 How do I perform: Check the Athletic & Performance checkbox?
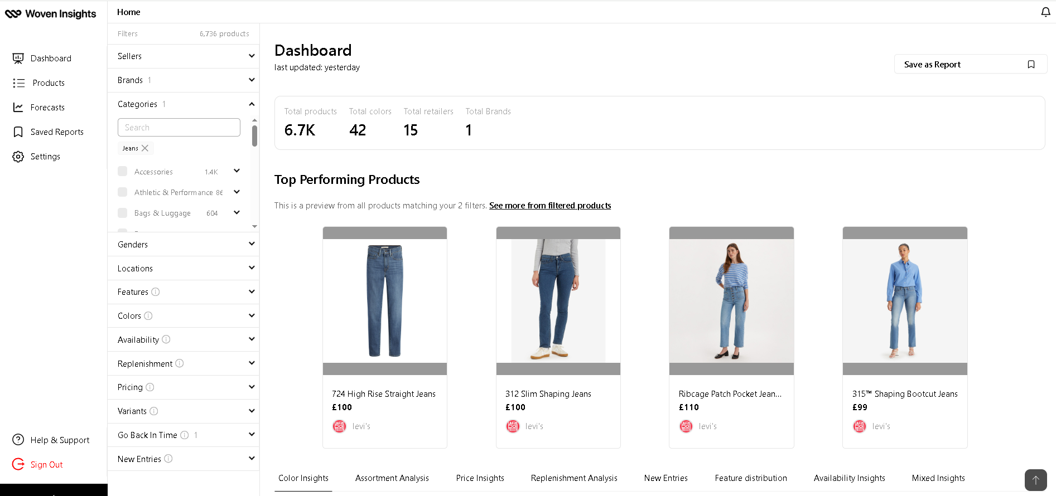click(x=123, y=192)
